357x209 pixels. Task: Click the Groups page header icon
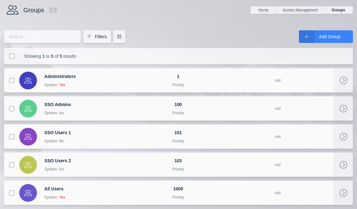tap(13, 10)
